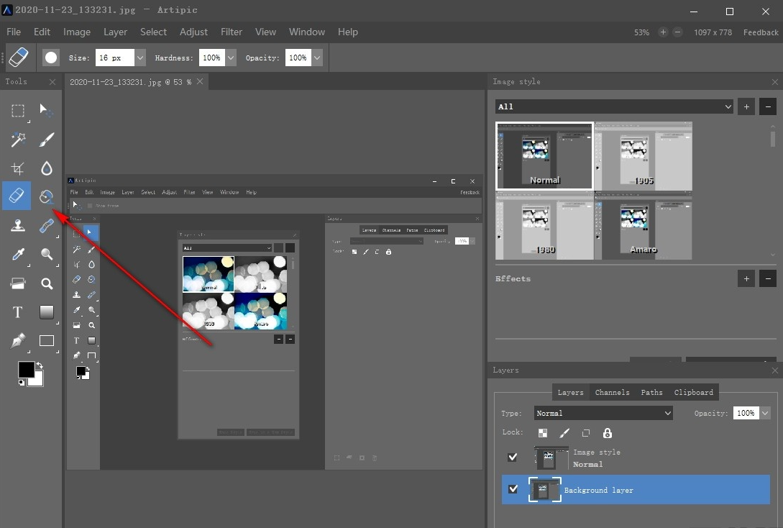Open the layer blend Type dropdown
The image size is (783, 528).
tap(603, 413)
